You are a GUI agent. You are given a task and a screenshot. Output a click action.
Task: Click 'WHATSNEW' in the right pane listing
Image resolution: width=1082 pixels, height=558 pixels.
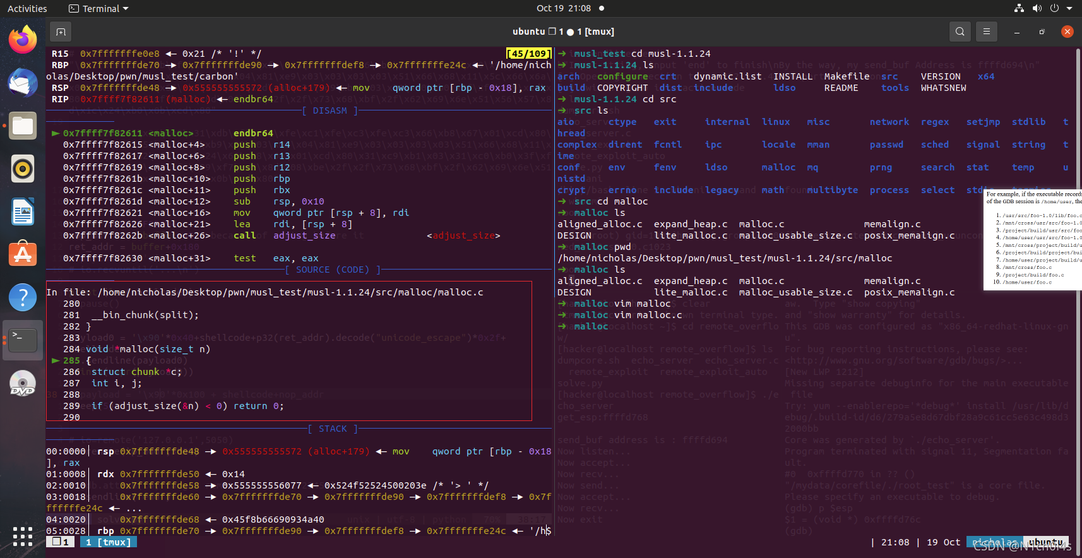coord(943,88)
